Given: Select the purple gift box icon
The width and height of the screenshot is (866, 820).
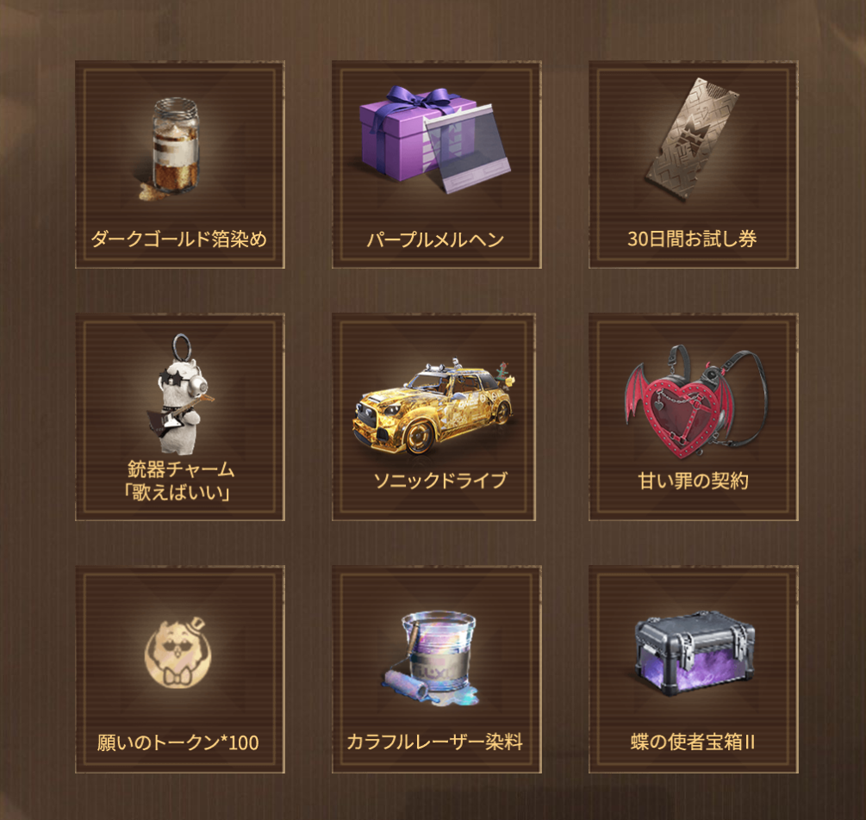Looking at the screenshot, I should point(434,140).
